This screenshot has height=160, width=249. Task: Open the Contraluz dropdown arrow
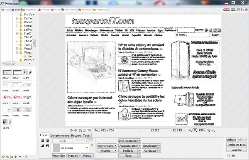click(x=159, y=150)
